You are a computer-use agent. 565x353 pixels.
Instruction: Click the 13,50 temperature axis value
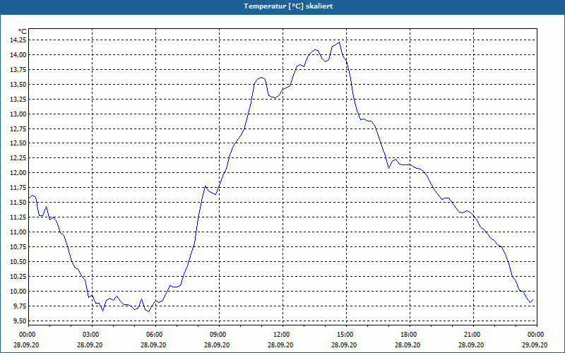tap(18, 84)
